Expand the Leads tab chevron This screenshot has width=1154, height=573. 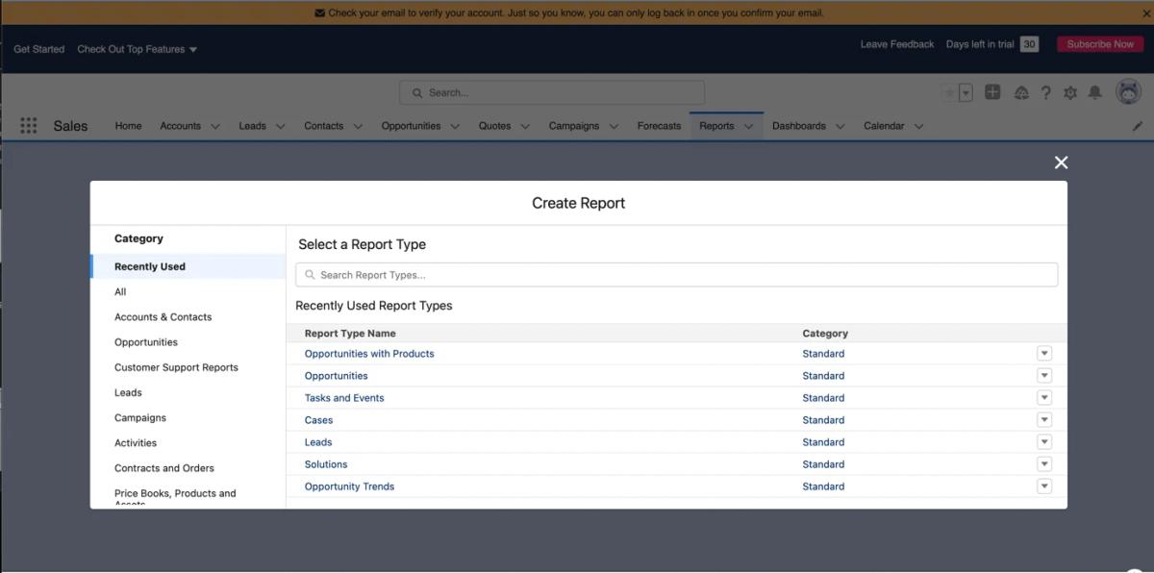[280, 126]
